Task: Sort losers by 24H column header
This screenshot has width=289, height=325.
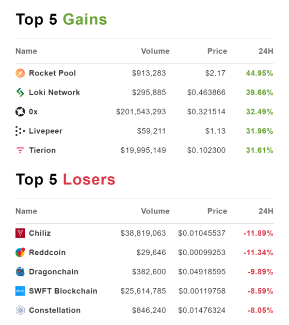Action: point(266,211)
